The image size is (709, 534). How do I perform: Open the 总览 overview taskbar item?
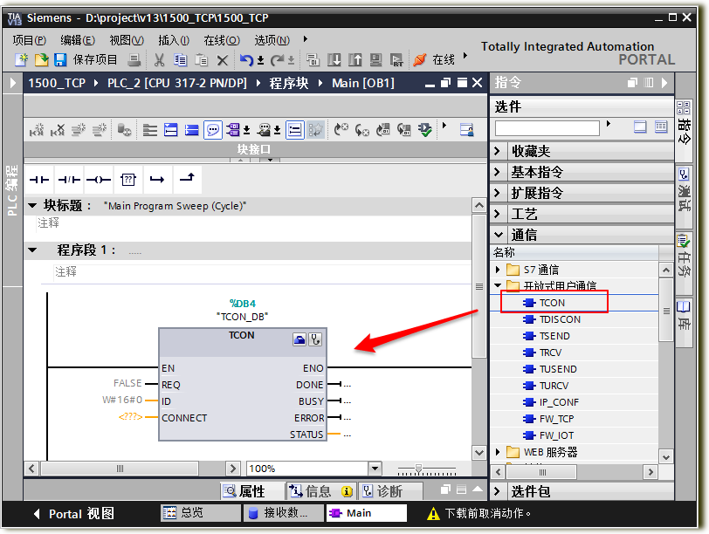200,513
